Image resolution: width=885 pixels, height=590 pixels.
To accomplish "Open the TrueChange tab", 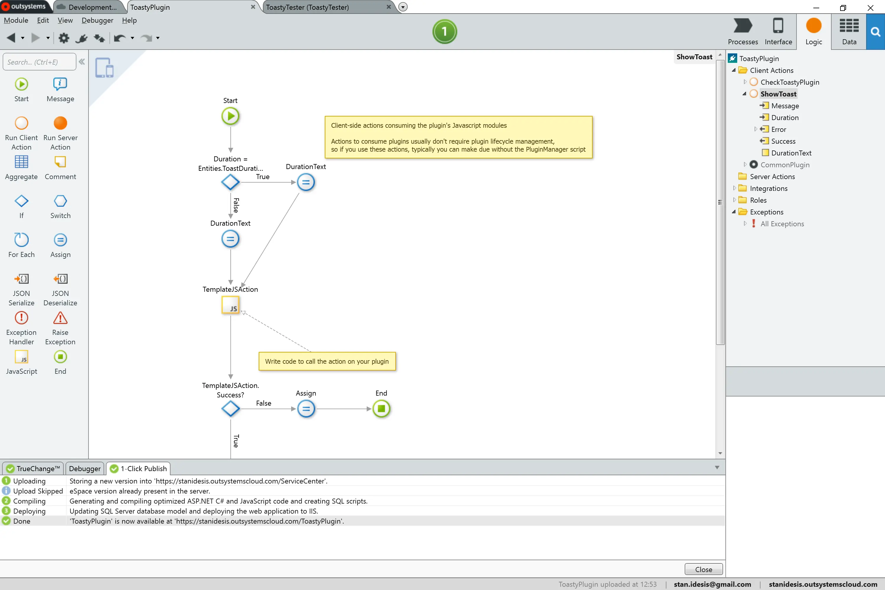I will pos(33,468).
